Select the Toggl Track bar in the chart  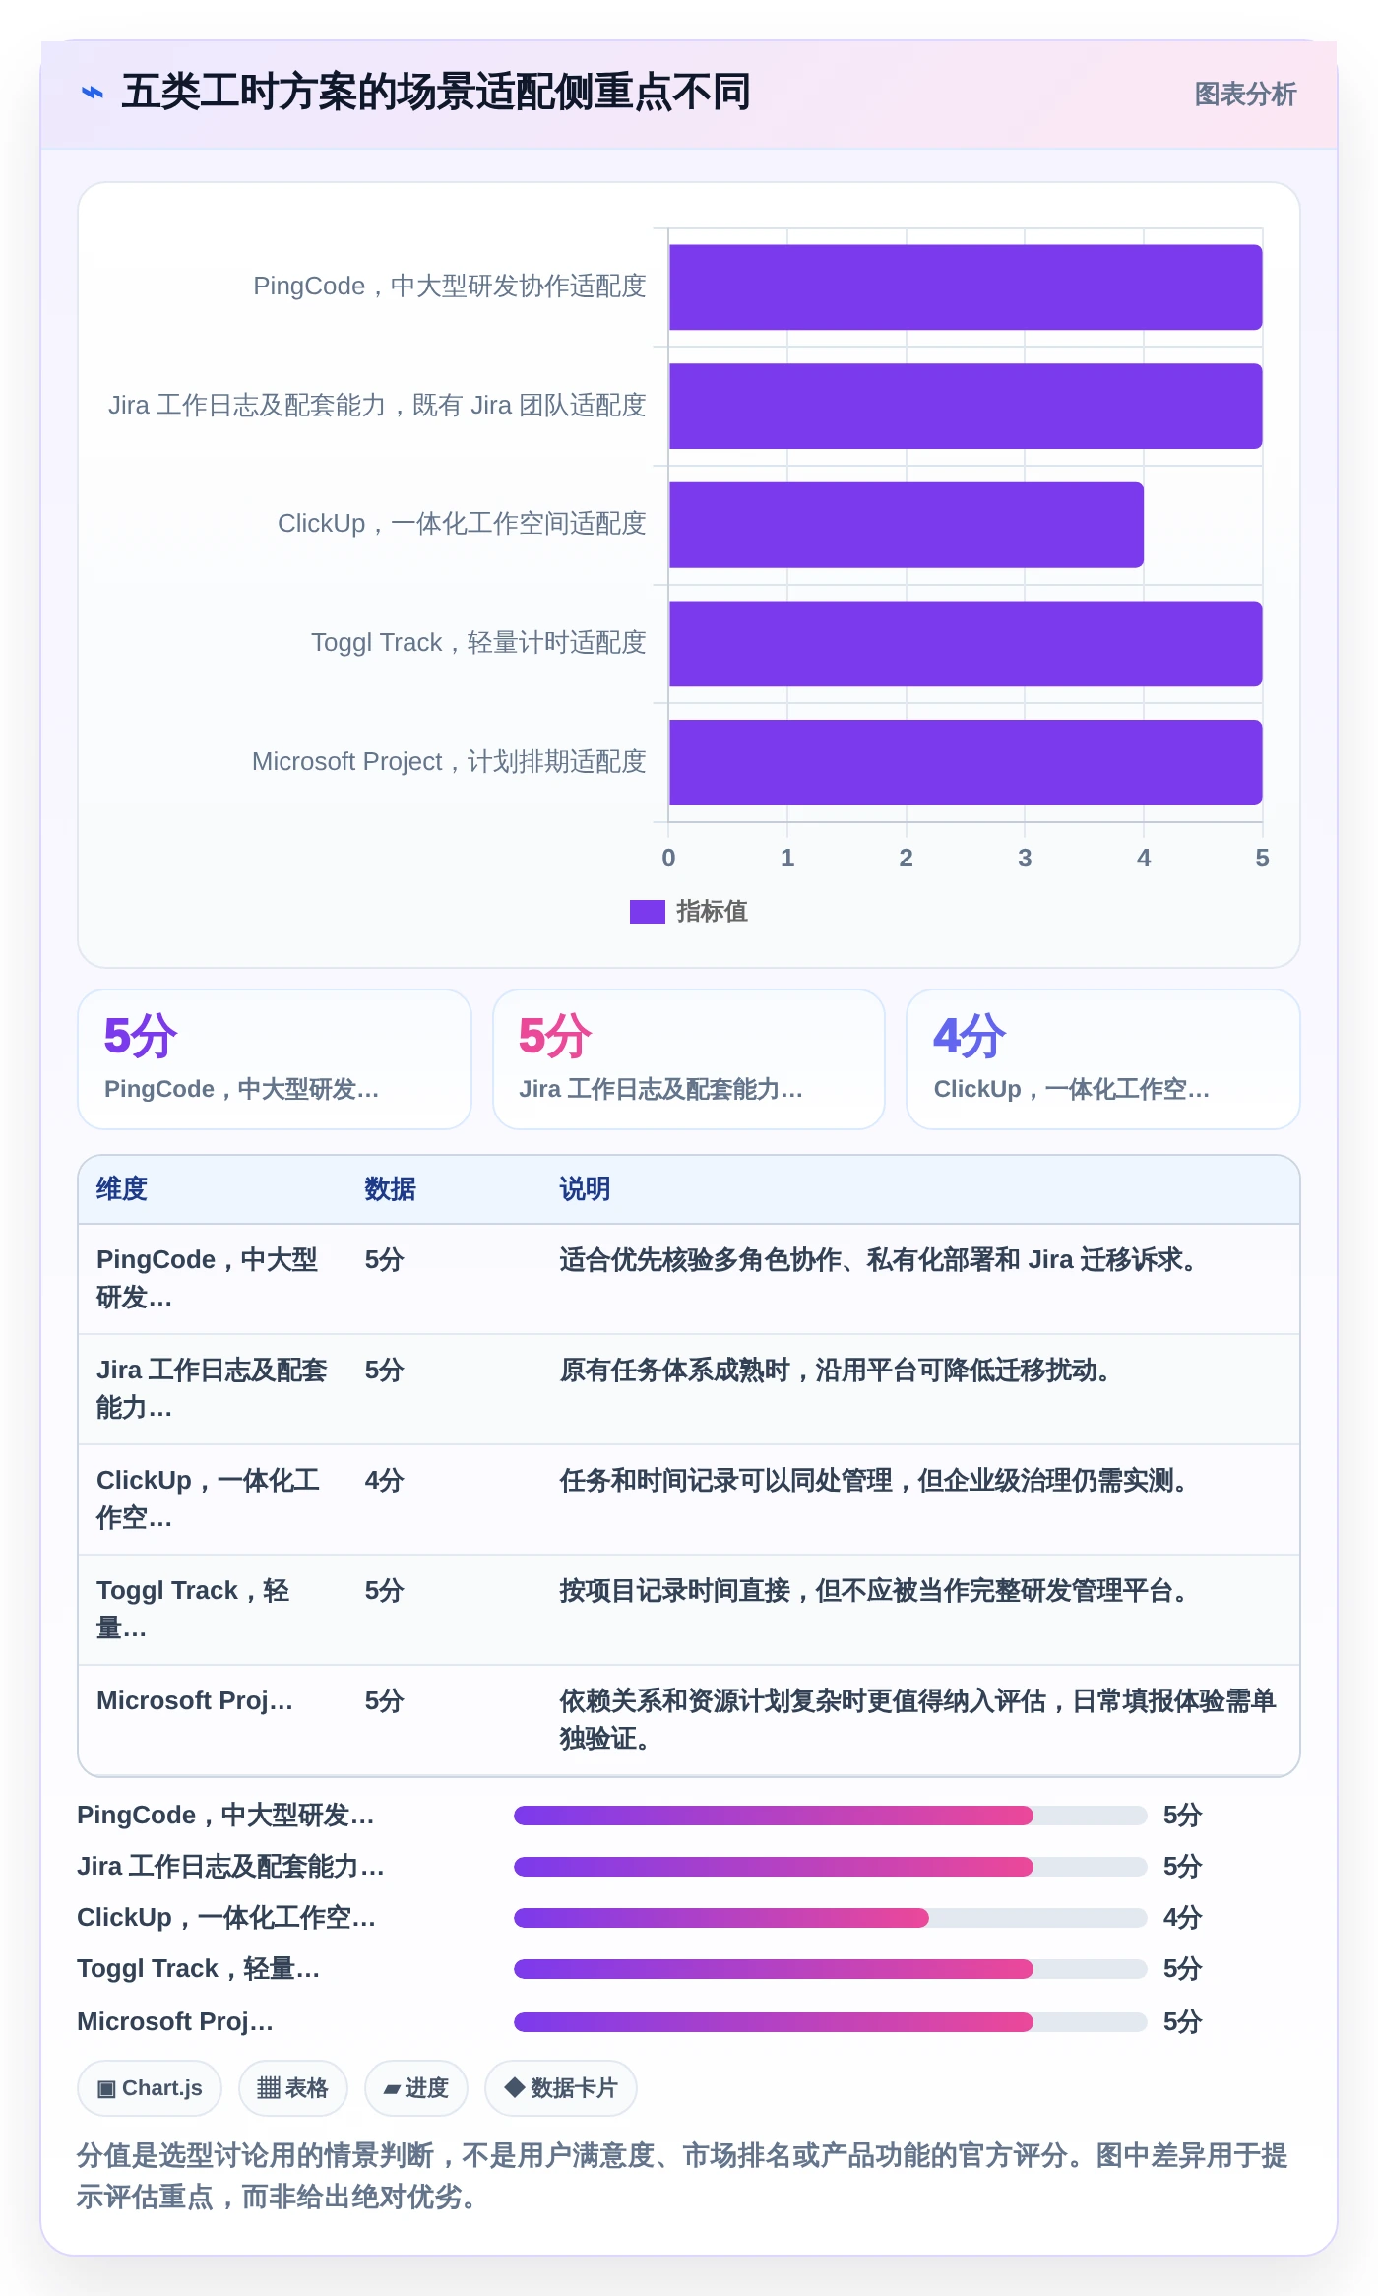(x=966, y=644)
